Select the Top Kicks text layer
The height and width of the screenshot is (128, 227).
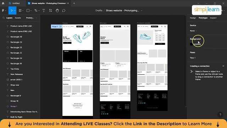point(15,69)
